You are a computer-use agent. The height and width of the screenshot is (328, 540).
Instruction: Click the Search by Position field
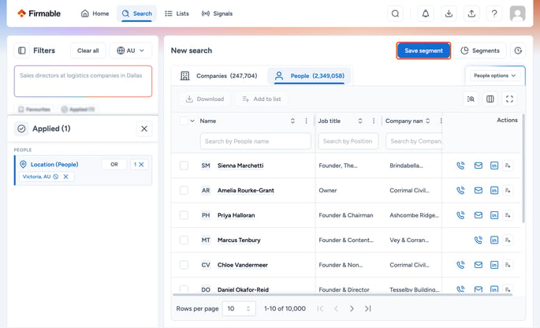[x=348, y=141]
